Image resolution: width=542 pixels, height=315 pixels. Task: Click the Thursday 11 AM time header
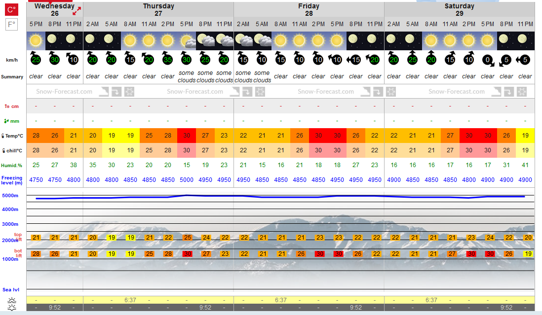[x=149, y=24]
